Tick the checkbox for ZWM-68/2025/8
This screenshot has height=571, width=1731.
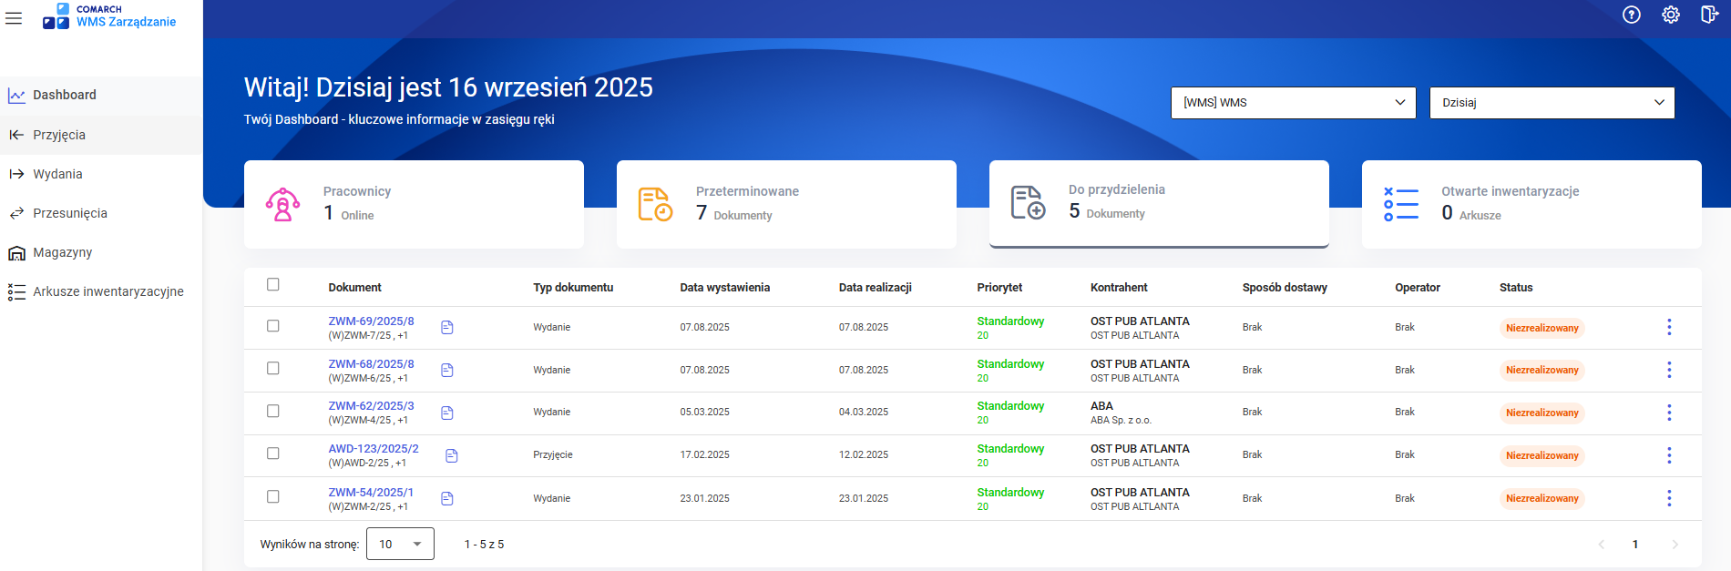pyautogui.click(x=273, y=369)
